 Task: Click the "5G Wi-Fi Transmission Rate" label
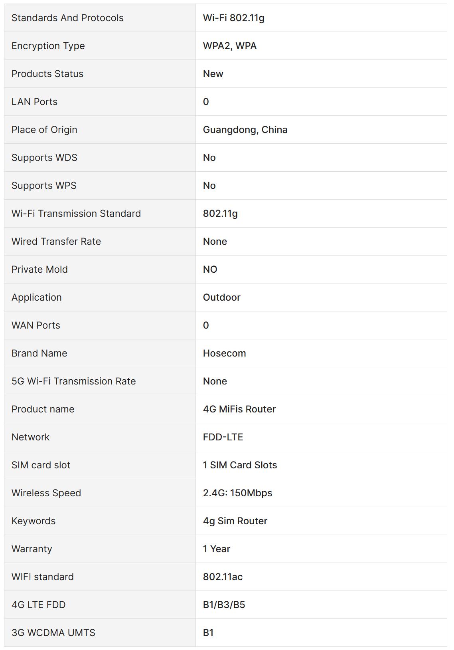pos(73,381)
